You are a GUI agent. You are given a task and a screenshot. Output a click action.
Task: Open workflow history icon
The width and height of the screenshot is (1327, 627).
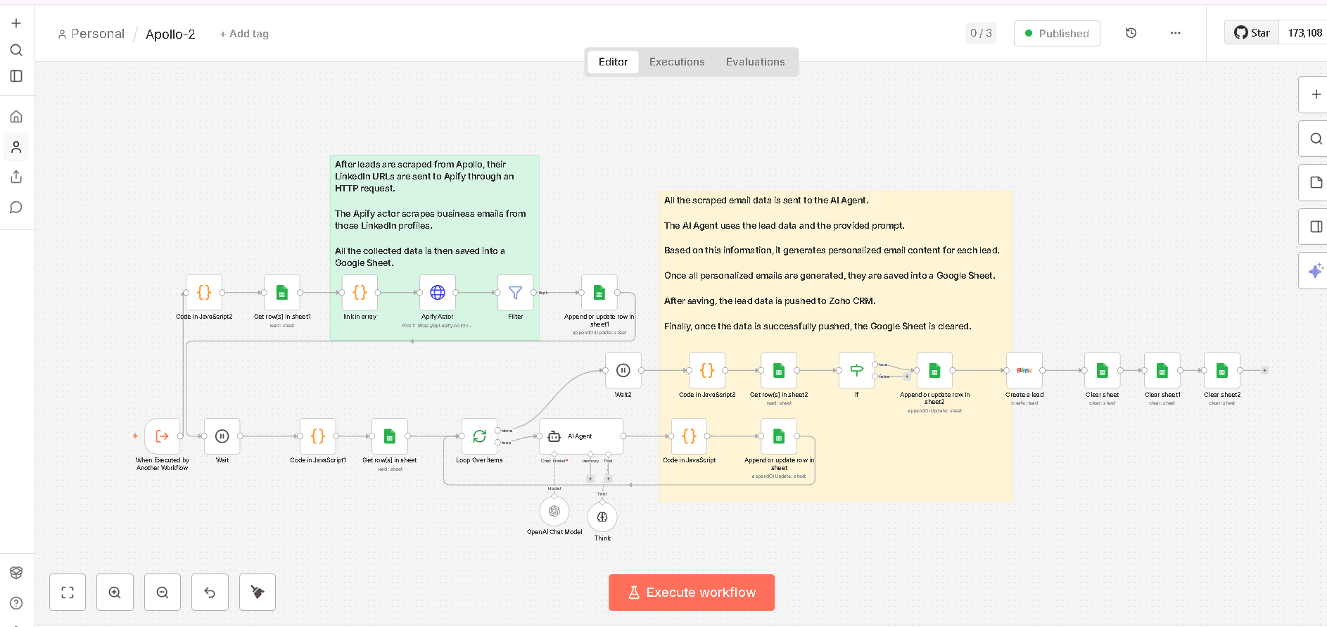1131,33
